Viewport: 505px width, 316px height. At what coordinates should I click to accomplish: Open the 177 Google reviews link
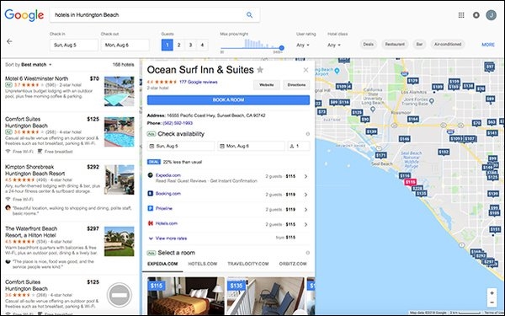[x=199, y=82]
